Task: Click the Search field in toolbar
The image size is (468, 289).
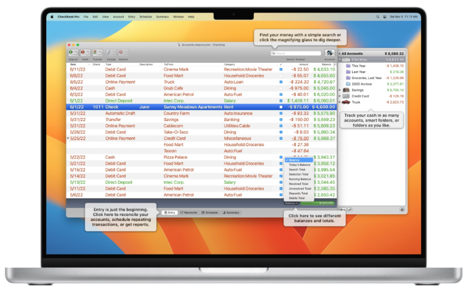Action: coord(297,54)
